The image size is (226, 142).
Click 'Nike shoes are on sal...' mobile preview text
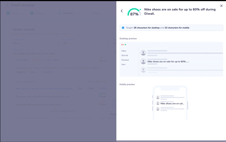point(172,104)
